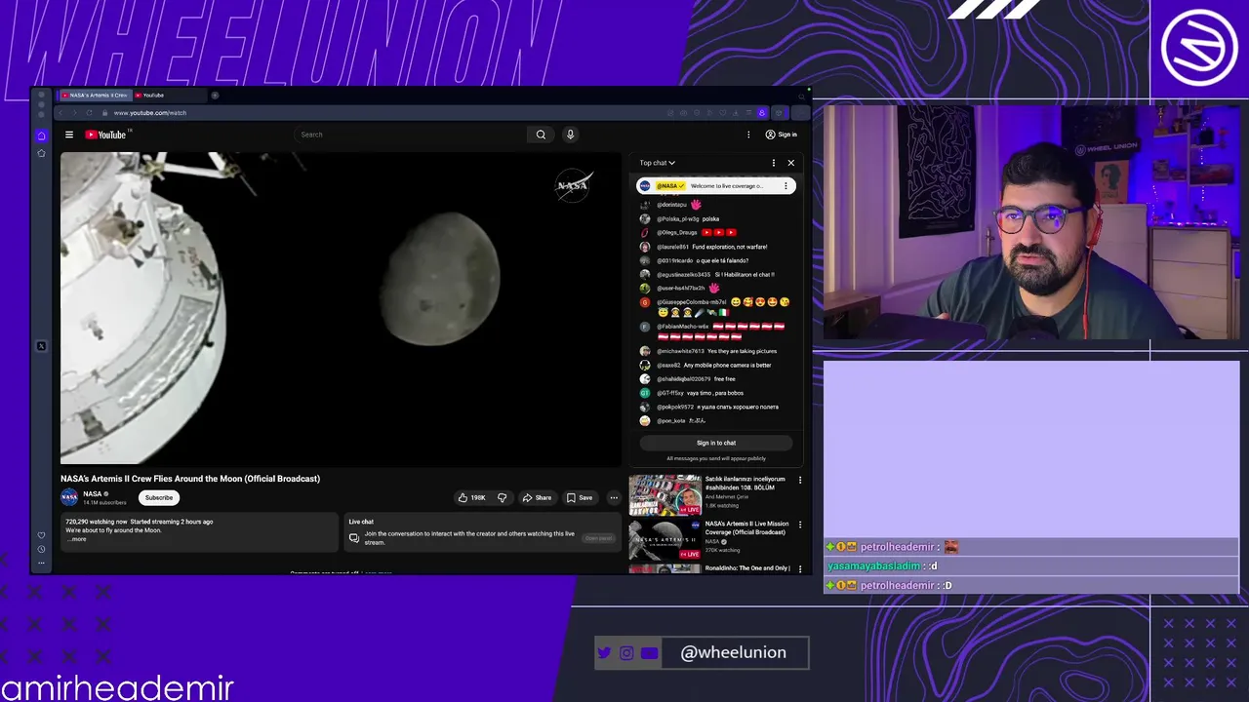Open menu for Artemis II Live Mission recommendation
This screenshot has height=702, width=1249.
(800, 525)
